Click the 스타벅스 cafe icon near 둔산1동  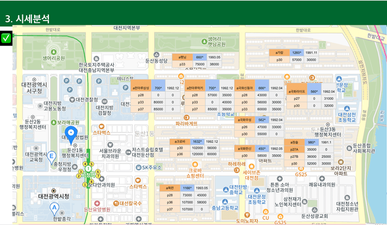click(101, 127)
